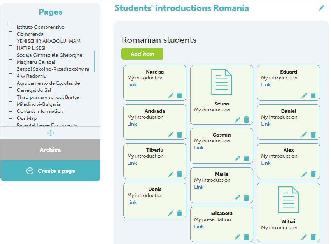This screenshot has width=331, height=244.
Task: Edit Elisabeta's card with pencil icon
Action: click(x=237, y=237)
